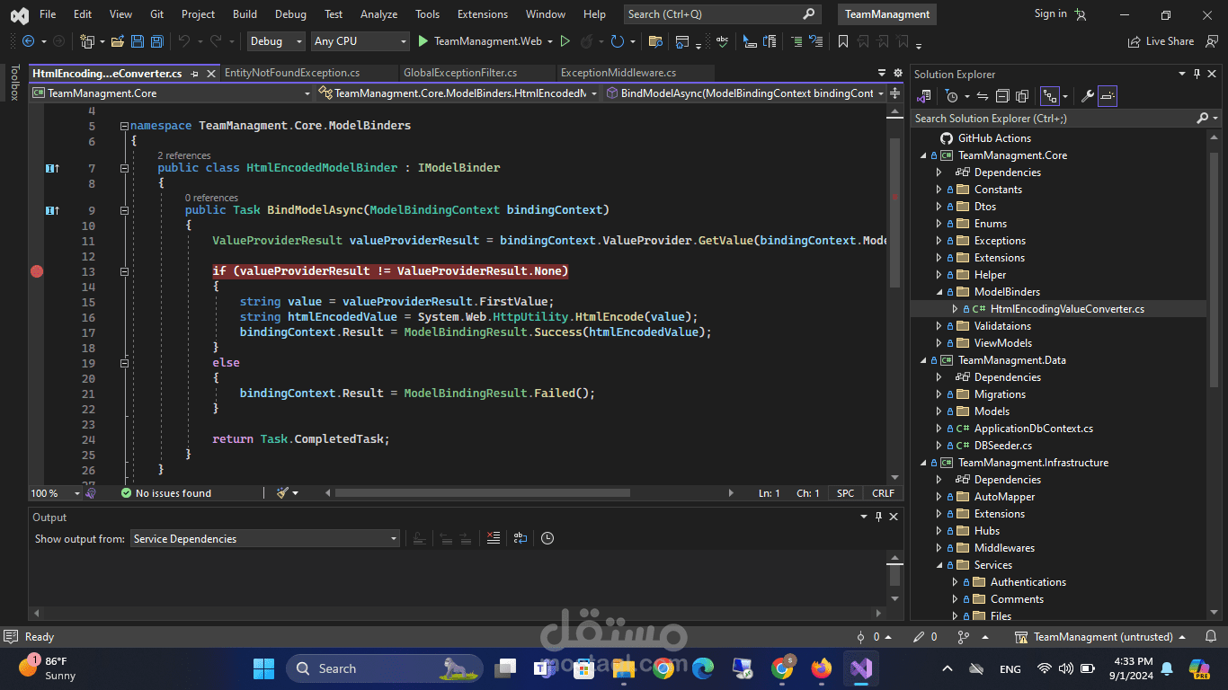Toggle word wrap in the Output panel
This screenshot has width=1228, height=690.
(521, 538)
